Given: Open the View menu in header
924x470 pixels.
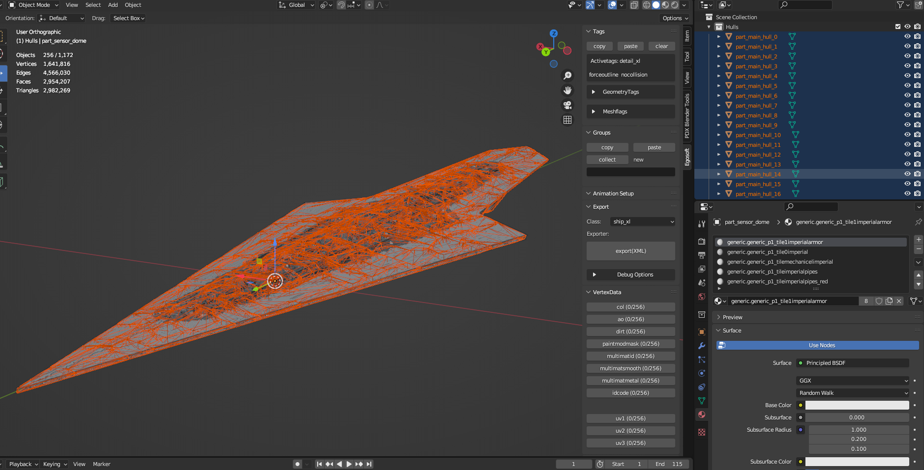Looking at the screenshot, I should (x=72, y=5).
